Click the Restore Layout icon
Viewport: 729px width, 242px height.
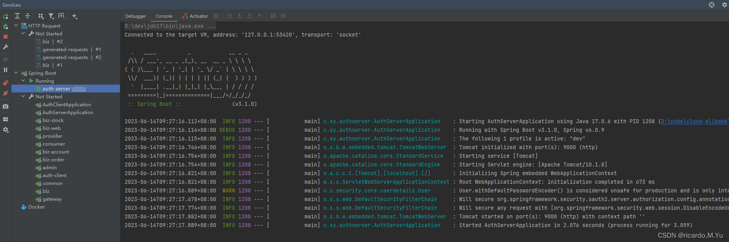(x=6, y=119)
